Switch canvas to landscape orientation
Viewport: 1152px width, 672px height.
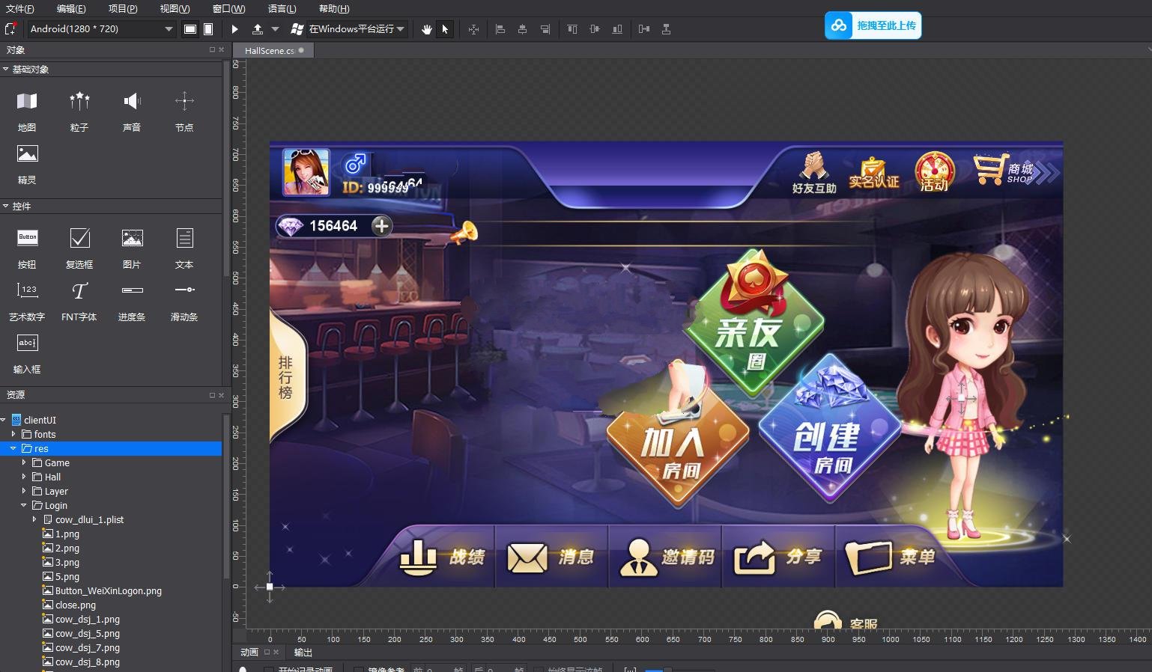[x=190, y=29]
